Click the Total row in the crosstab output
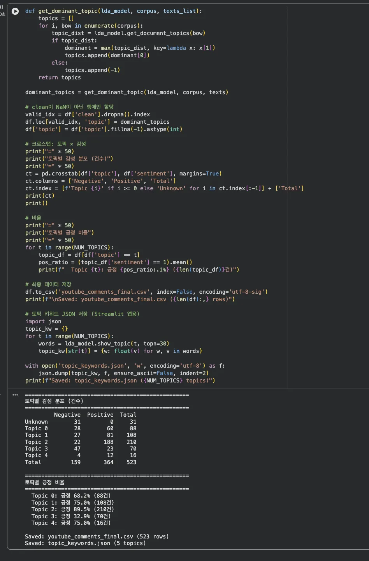369x561 pixels. [x=78, y=462]
